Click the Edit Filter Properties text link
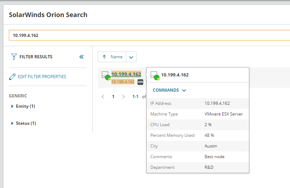Screen dimensions: 290x188 (x=42, y=77)
